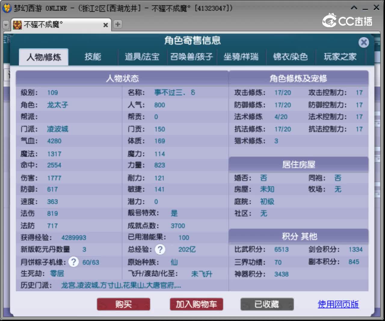This screenshot has width=385, height=321.
Task: Open the help icon next to 总经验
Action: pos(160,249)
